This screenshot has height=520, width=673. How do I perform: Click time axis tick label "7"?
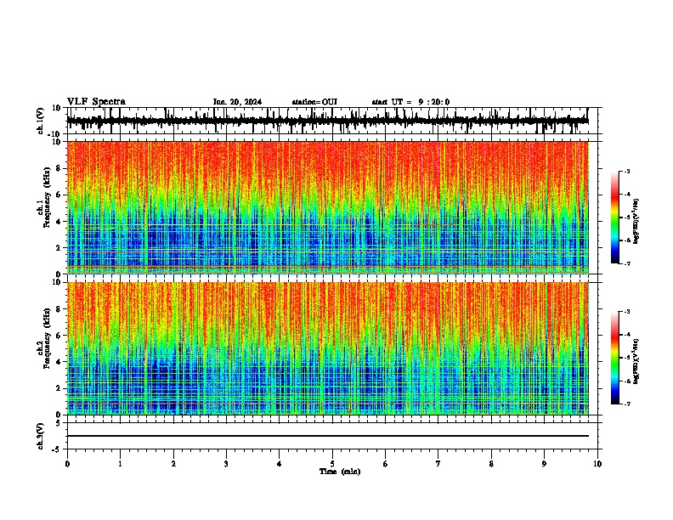[438, 464]
